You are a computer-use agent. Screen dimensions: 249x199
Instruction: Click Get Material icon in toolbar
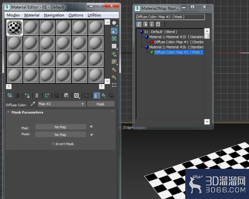click(10, 96)
